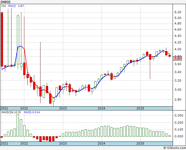Click 2023 on the price chart timeline
The width and height of the screenshot is (186, 150).
coord(63,108)
